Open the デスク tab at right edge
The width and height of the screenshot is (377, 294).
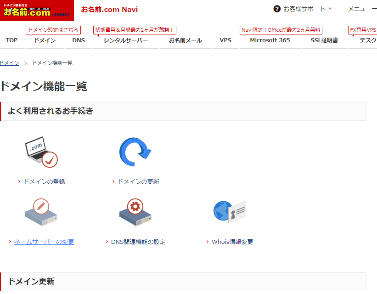[x=368, y=40]
